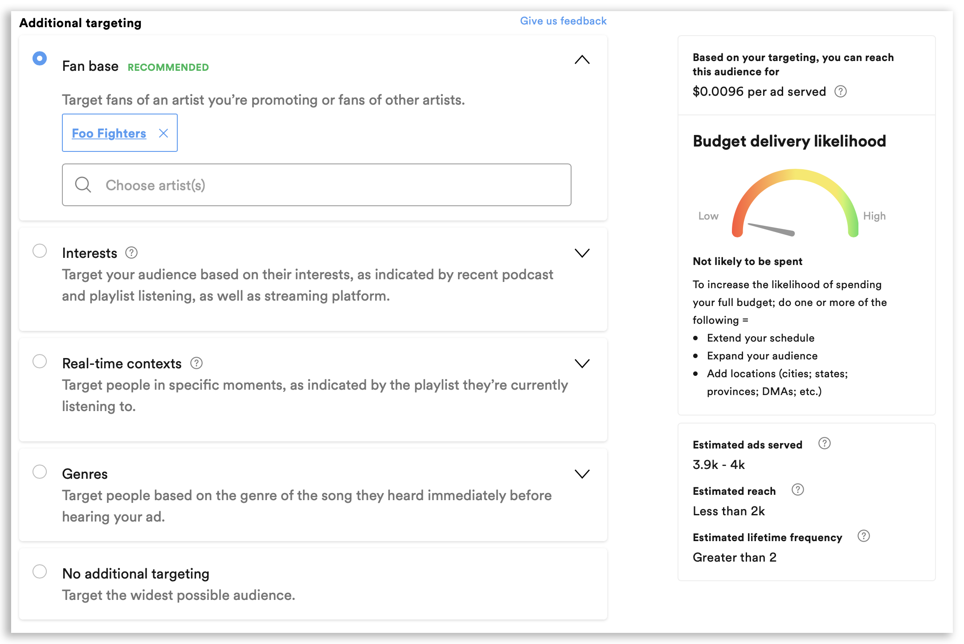Click the Budget delivery likelihood heading
Image resolution: width=964 pixels, height=644 pixels.
[789, 141]
